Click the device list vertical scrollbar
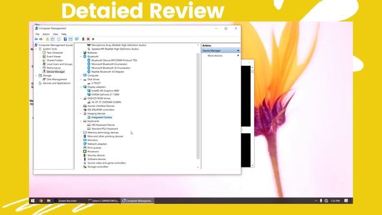382x215 pixels. tap(198, 106)
